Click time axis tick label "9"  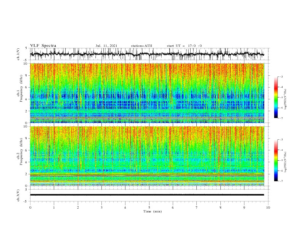tap(244, 207)
